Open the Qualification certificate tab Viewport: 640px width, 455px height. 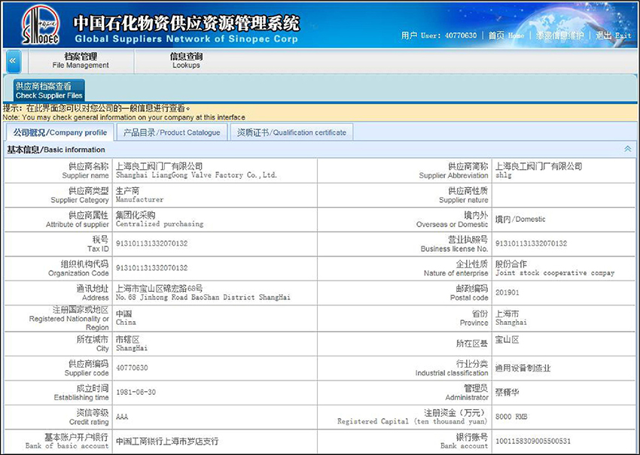coord(291,132)
